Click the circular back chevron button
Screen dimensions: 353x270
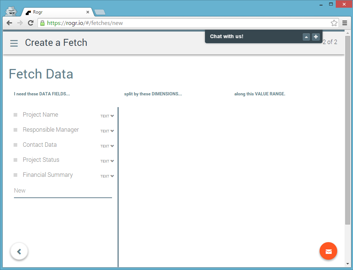pos(19,251)
